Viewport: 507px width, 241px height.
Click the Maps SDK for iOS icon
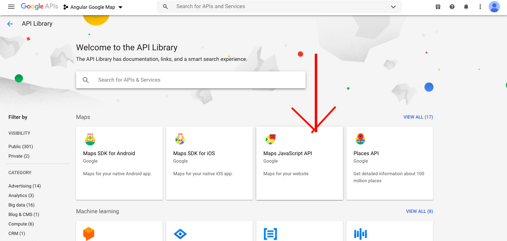[x=180, y=139]
